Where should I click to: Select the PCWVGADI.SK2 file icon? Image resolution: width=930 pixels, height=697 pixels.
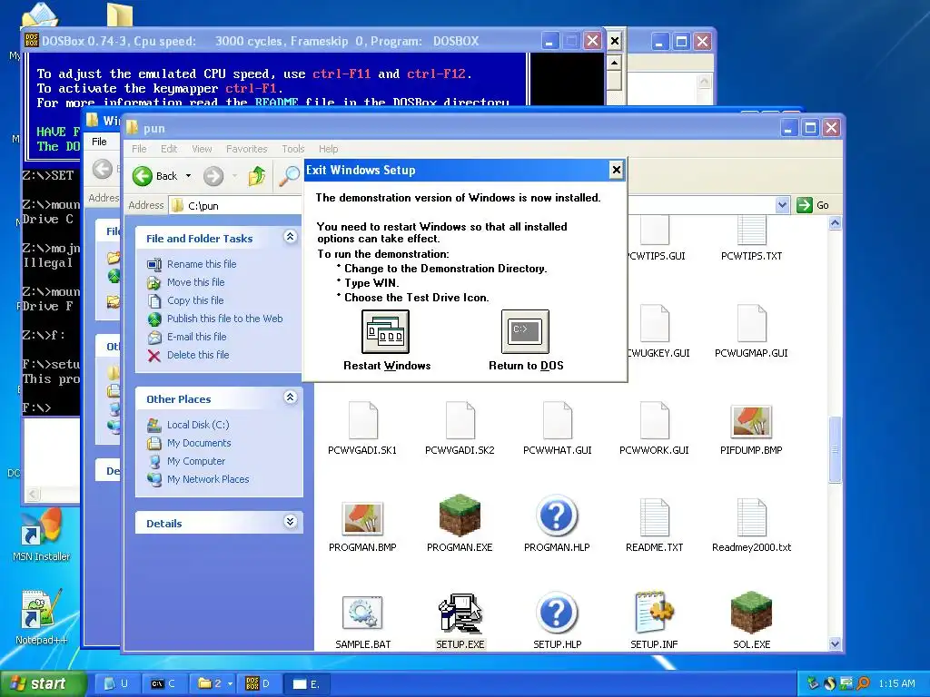click(x=460, y=419)
